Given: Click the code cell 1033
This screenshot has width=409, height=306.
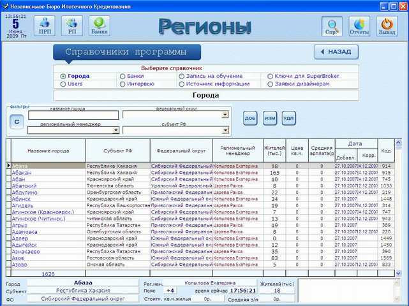Looking at the screenshot, I should (386, 186).
